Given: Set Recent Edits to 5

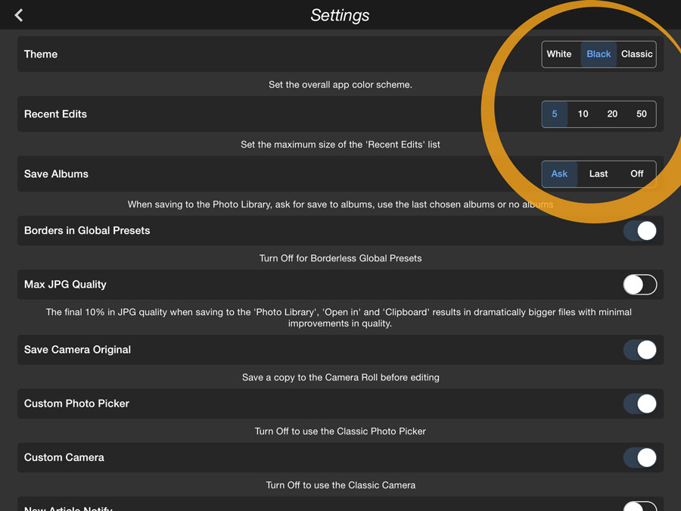Looking at the screenshot, I should click(x=555, y=114).
